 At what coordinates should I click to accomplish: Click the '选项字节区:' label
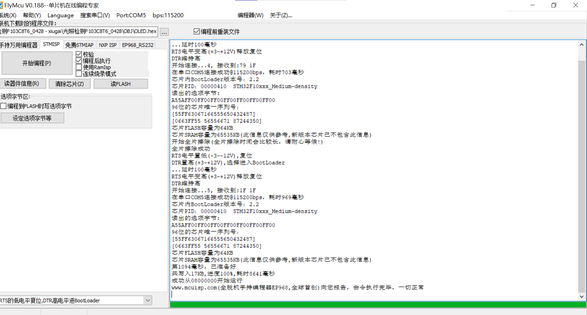coord(15,97)
